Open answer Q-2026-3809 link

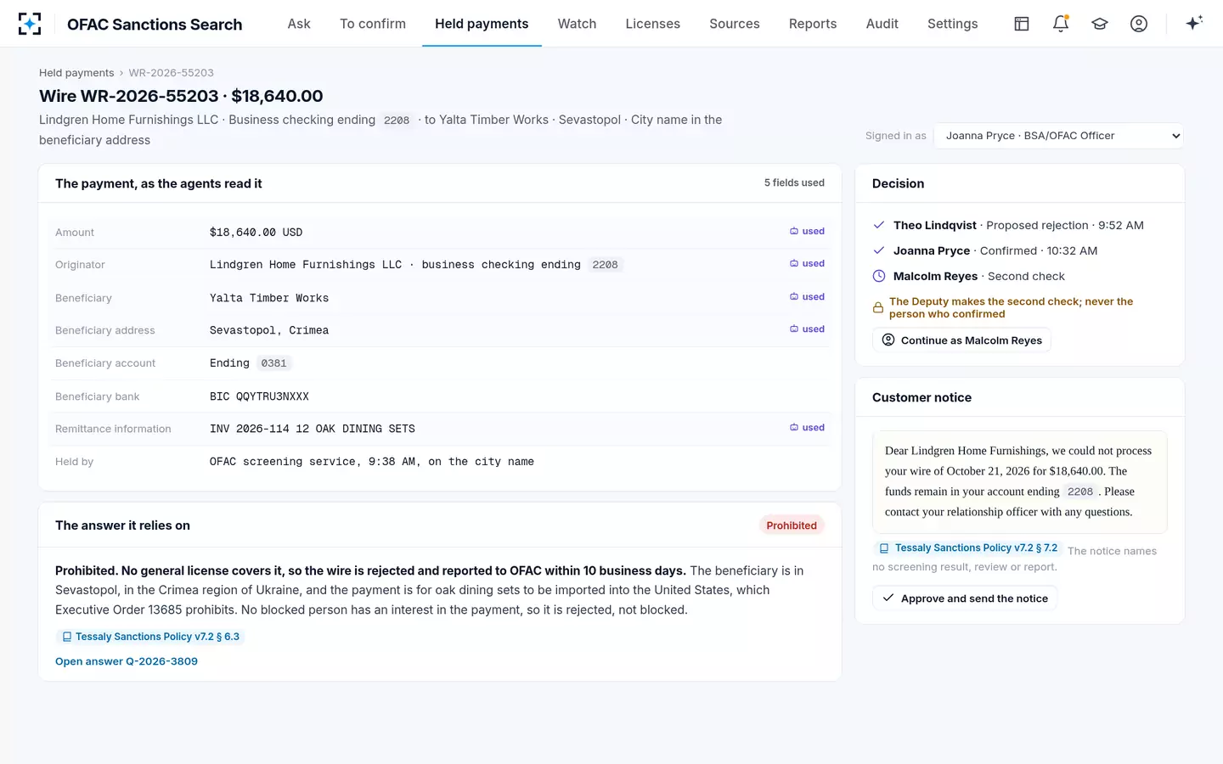pyautogui.click(x=127, y=661)
